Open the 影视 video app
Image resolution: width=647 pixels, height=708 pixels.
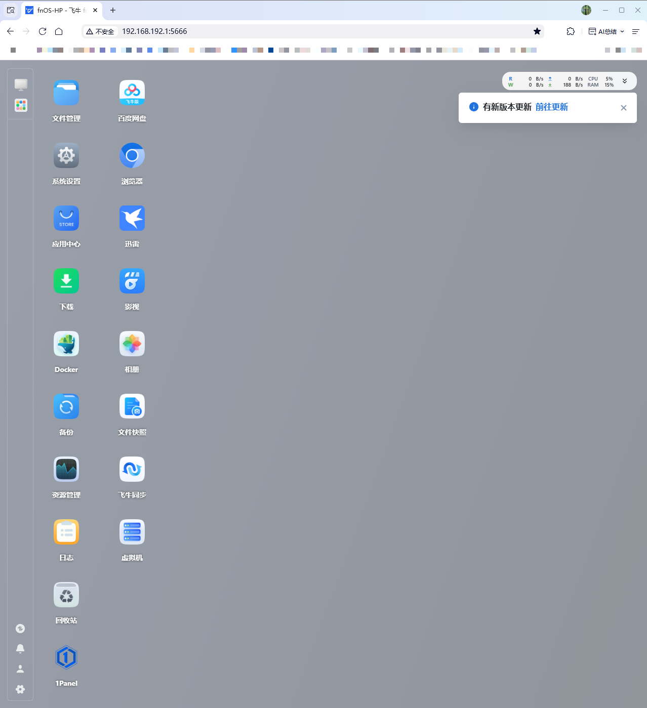(132, 281)
